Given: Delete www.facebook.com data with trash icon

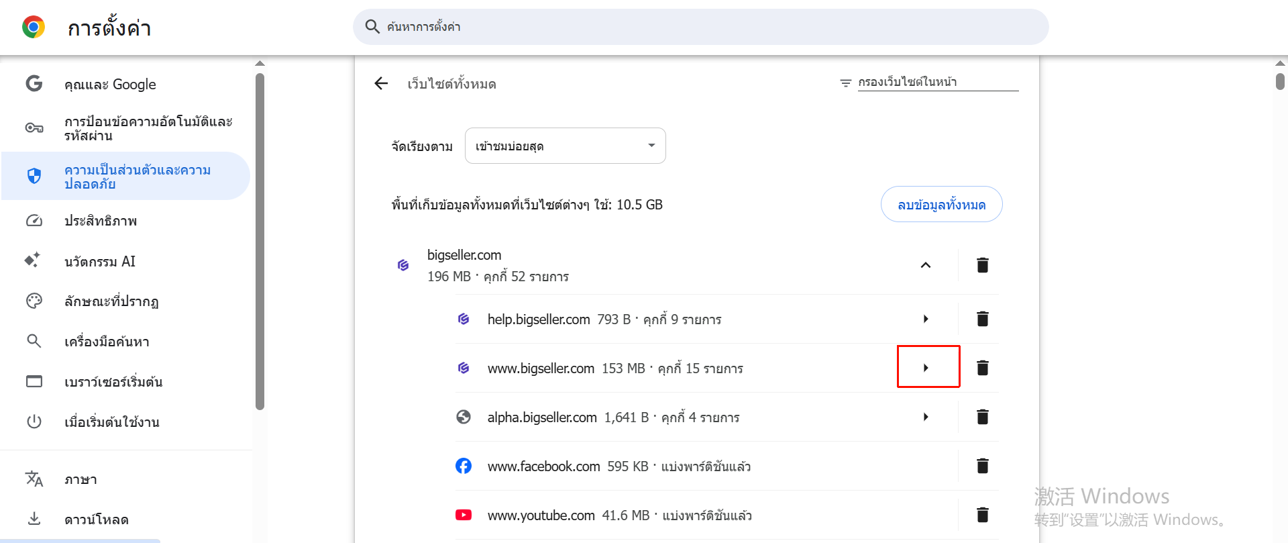Looking at the screenshot, I should coord(982,466).
